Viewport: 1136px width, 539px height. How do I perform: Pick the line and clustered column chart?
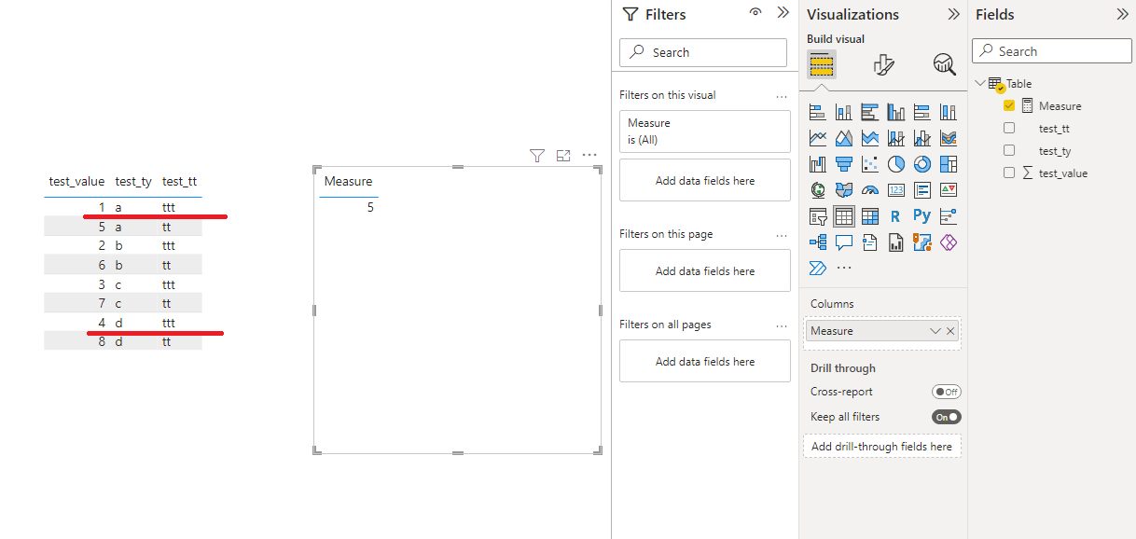(922, 138)
